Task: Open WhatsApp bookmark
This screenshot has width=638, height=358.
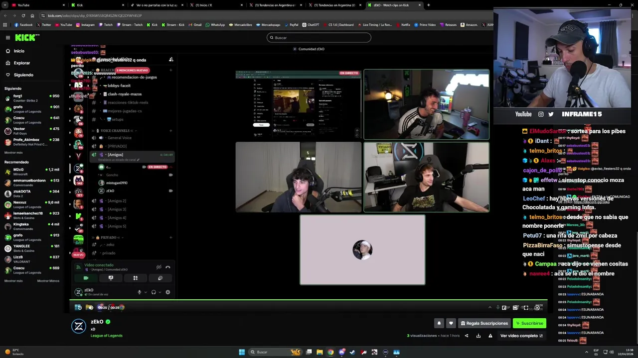Action: (x=215, y=25)
